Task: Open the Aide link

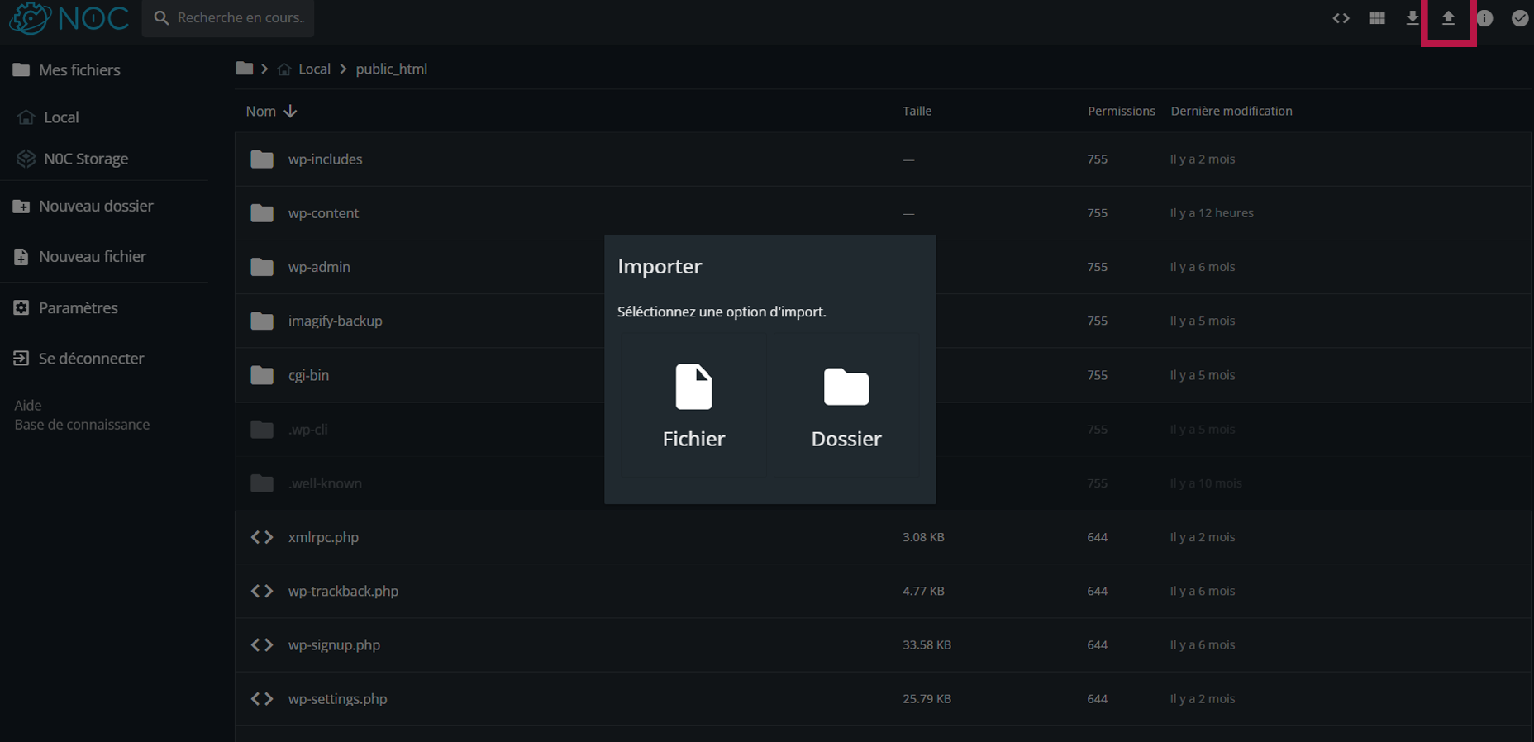Action: coord(28,405)
